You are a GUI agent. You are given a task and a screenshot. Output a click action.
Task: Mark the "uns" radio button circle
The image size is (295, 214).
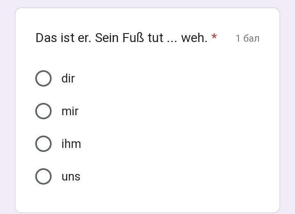click(x=43, y=176)
